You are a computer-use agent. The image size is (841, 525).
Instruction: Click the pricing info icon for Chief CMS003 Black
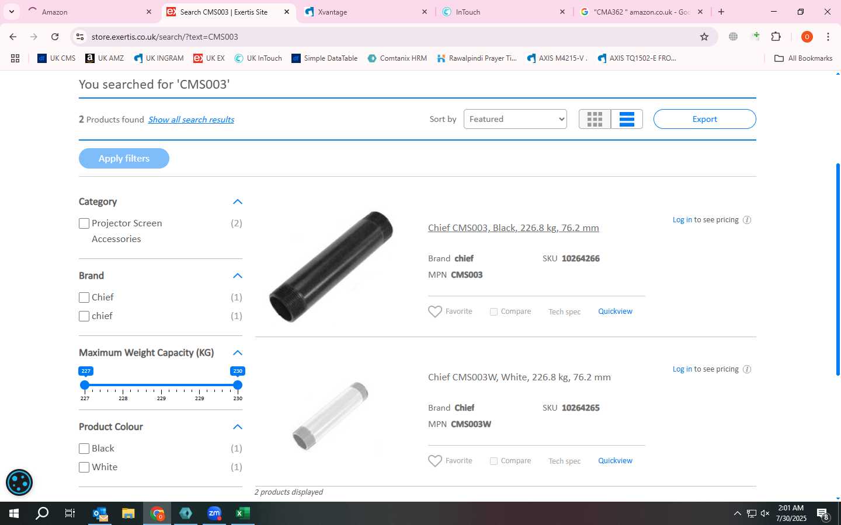[747, 220]
